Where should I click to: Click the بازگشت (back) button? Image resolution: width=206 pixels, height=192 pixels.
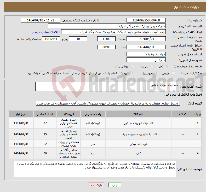pyautogui.click(x=96, y=185)
